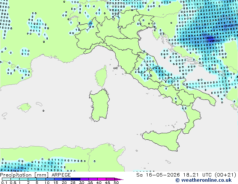238x184 pixels.
Task: Click the legend scale label '15'
Action: (56, 182)
